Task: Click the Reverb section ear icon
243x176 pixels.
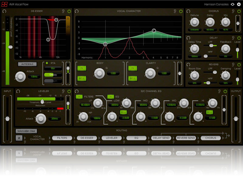Action: pyautogui.click(x=233, y=65)
